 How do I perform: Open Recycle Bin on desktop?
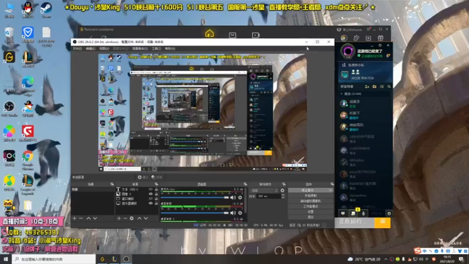[9, 35]
